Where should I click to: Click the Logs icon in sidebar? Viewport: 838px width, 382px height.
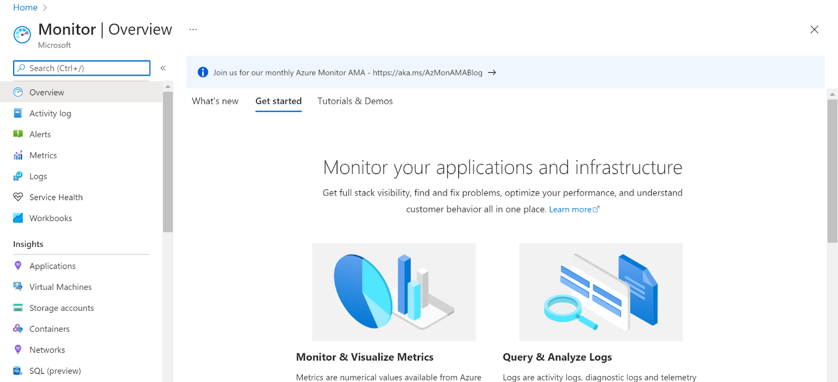[x=18, y=176]
